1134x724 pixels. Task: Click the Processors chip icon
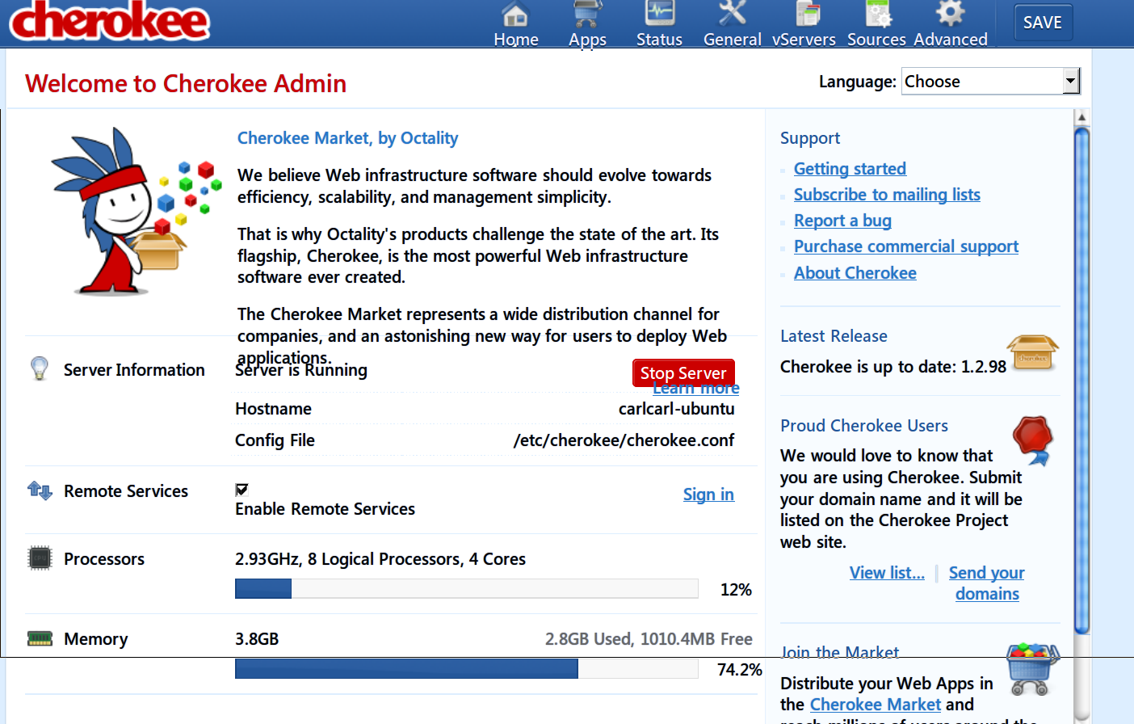click(40, 558)
